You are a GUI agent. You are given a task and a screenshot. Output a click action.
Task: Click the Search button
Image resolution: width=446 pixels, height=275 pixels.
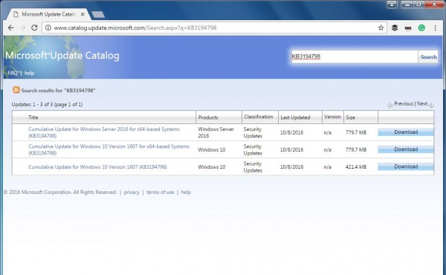click(428, 56)
